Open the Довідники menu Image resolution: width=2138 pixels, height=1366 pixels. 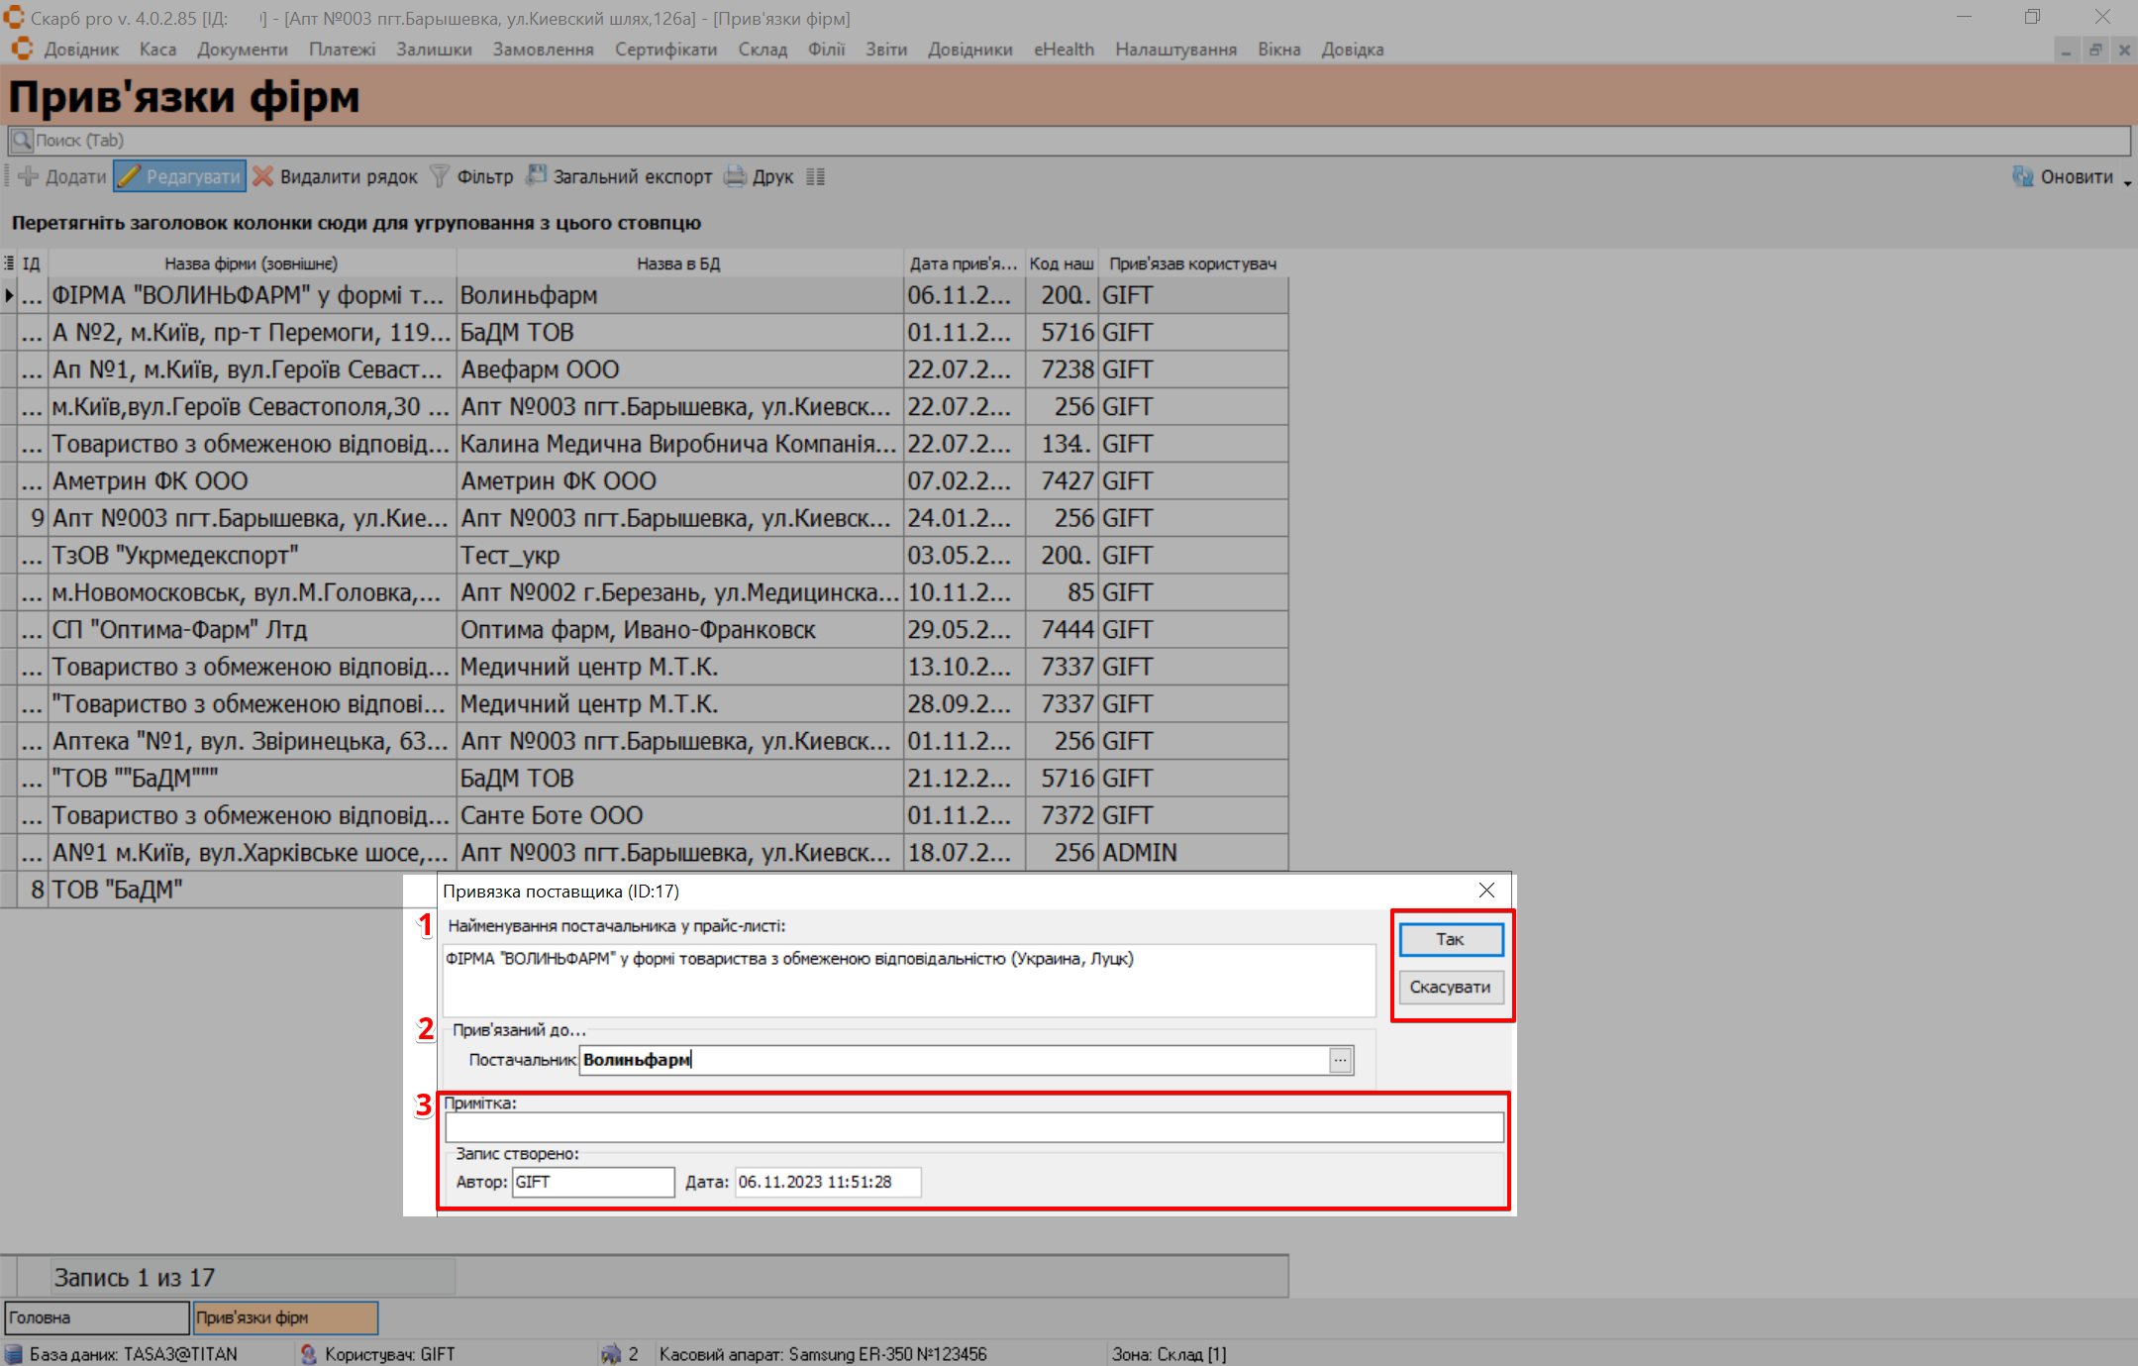click(x=969, y=50)
